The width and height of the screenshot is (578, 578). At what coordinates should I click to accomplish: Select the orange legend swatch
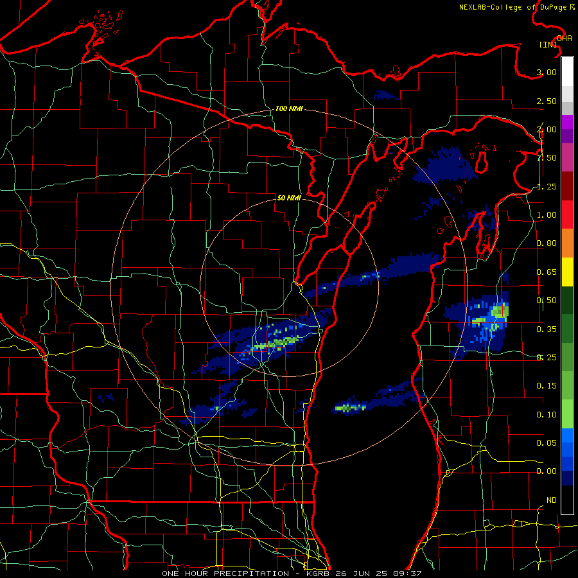(567, 243)
